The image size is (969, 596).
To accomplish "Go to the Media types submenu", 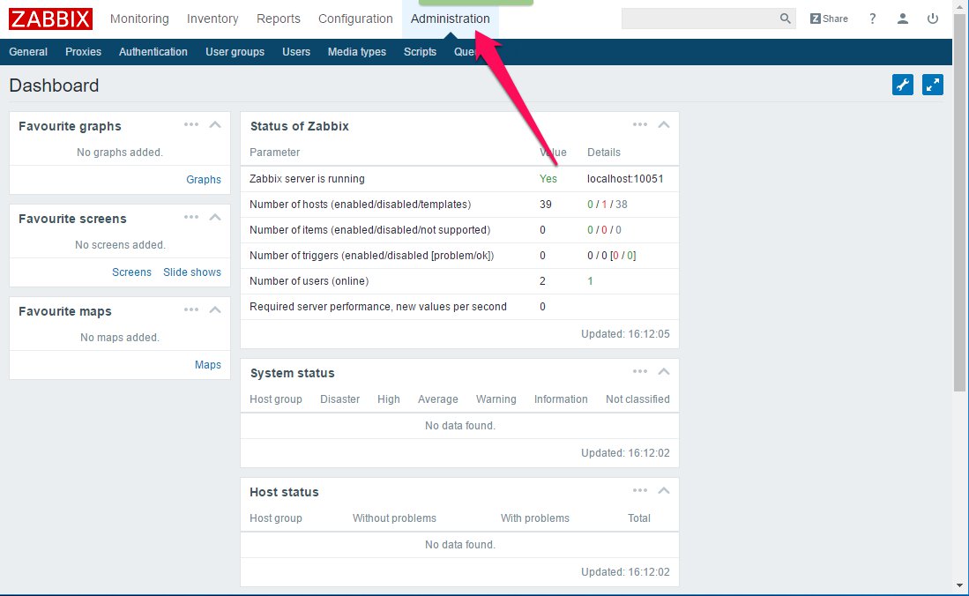I will [356, 52].
